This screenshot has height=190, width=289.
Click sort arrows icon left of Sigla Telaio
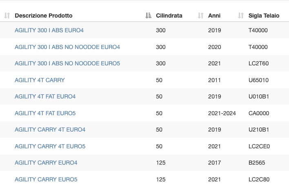pyautogui.click(x=241, y=16)
